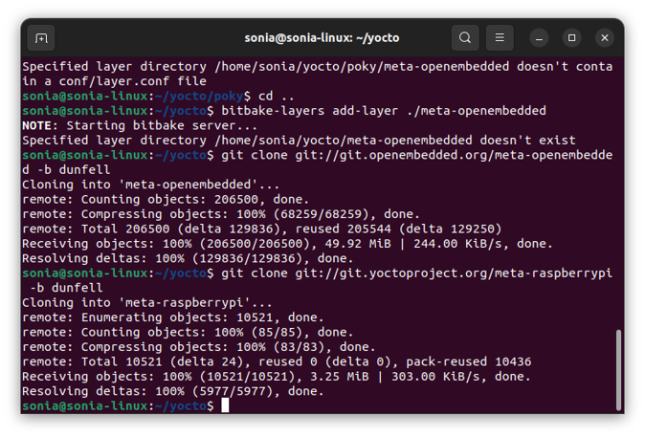Click 'Receiving objects' 49.92 MiB line
The width and height of the screenshot is (645, 437).
click(287, 244)
